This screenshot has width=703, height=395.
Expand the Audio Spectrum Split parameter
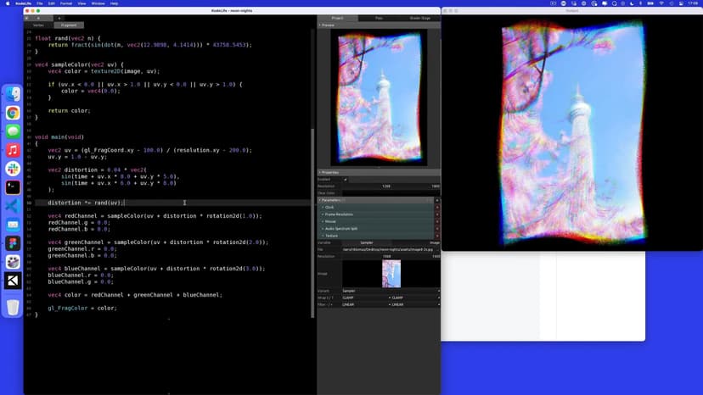(x=323, y=228)
